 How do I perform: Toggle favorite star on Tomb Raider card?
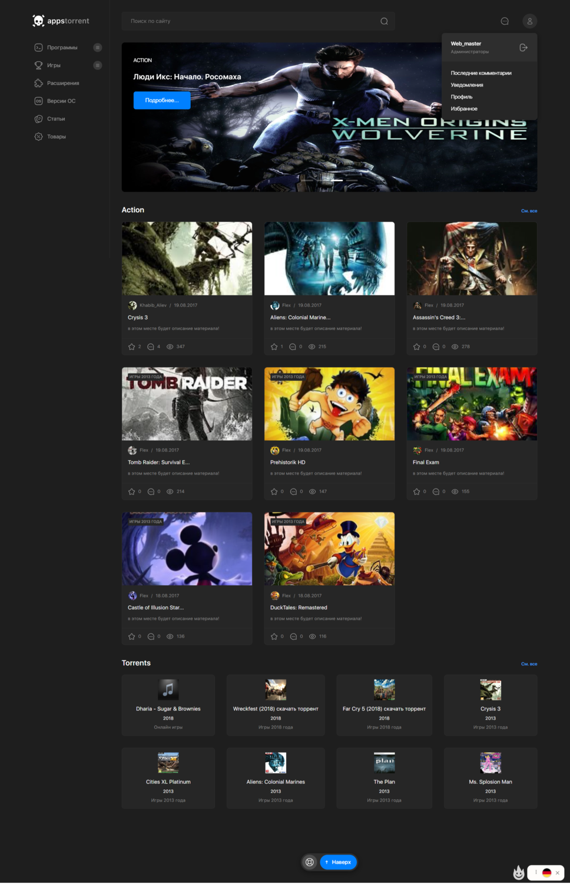131,492
